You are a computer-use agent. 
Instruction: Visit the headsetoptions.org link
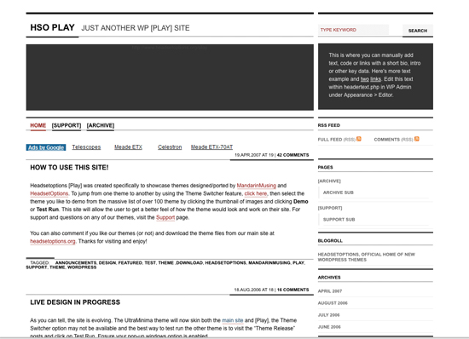53,241
